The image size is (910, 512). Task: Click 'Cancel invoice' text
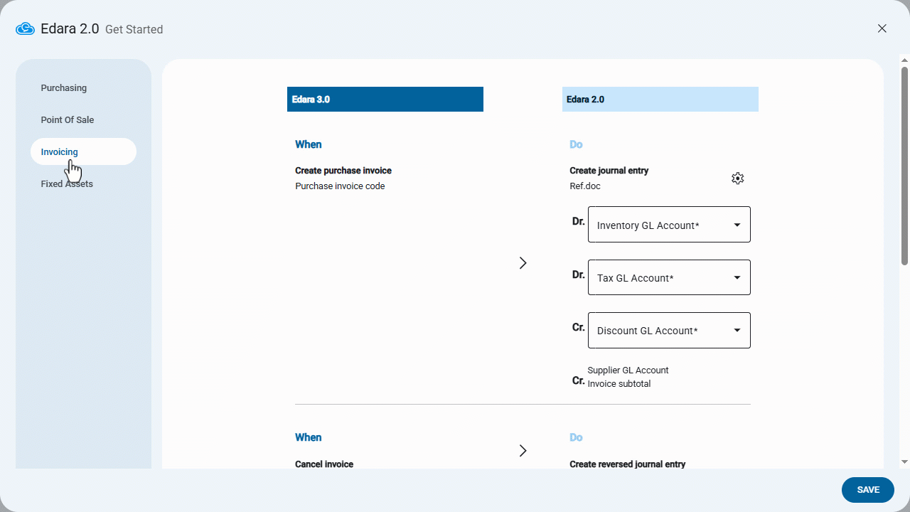(x=324, y=464)
